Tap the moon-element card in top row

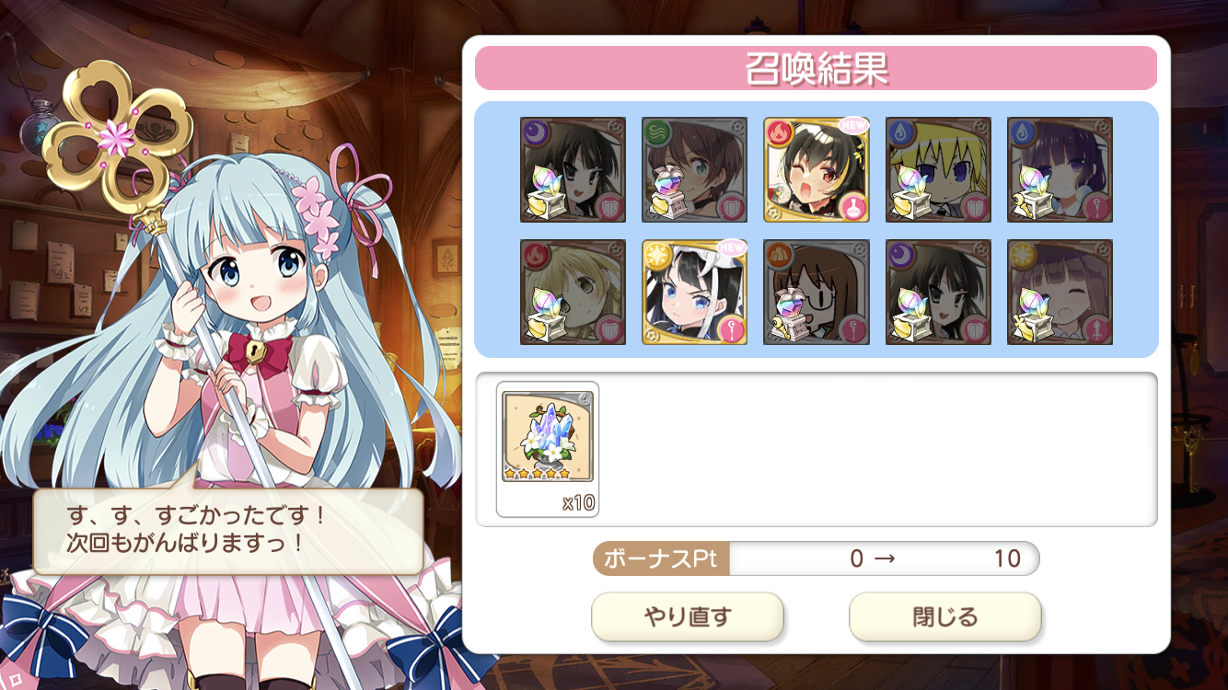click(x=573, y=169)
